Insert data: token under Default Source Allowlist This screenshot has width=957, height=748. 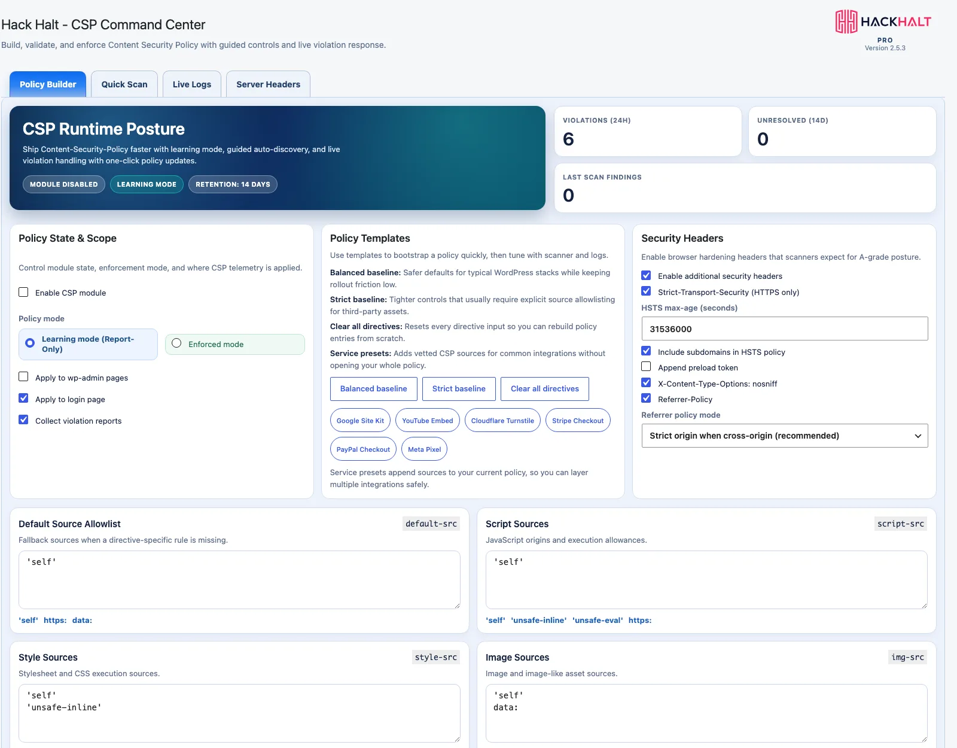[x=82, y=621]
